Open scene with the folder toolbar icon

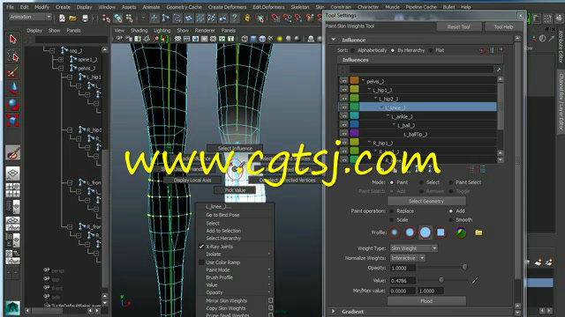[72, 18]
